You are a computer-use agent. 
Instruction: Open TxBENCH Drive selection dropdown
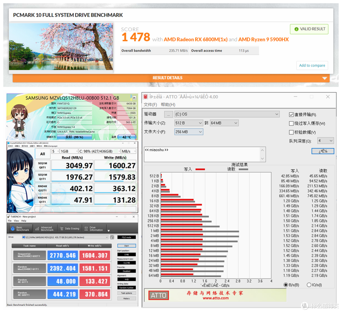coord(65,237)
